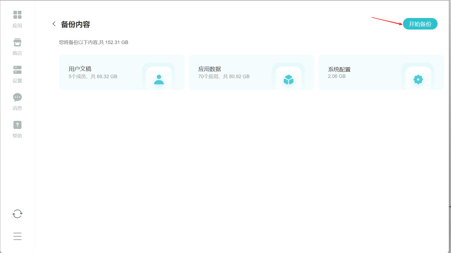
Task: Click the 备份内容 page heading
Action: [75, 24]
